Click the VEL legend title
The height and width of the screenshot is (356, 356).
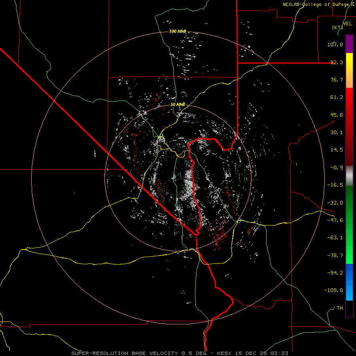(x=347, y=24)
